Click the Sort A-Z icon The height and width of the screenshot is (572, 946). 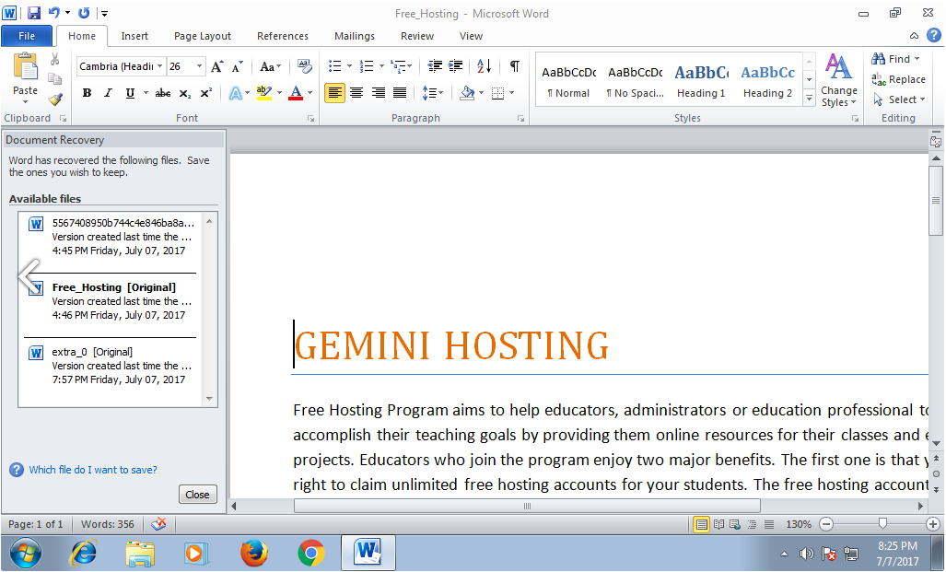point(485,66)
